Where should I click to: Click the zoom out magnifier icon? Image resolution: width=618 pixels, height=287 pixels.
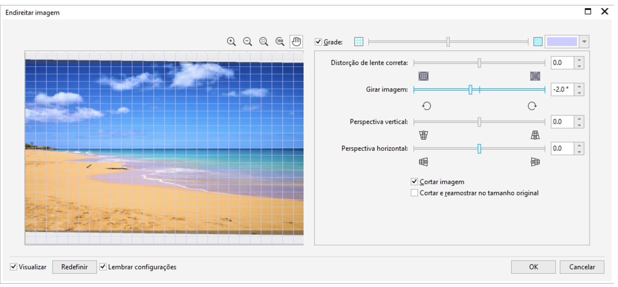[247, 41]
